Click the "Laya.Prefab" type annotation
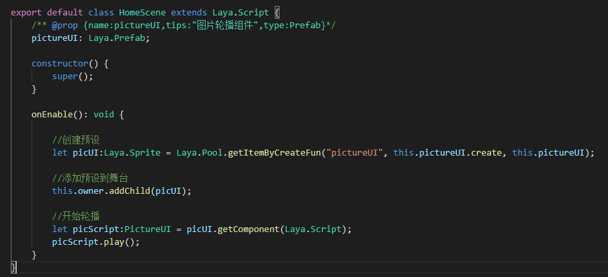 click(117, 38)
